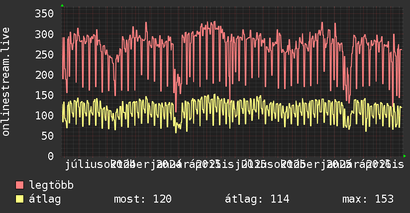The width and height of the screenshot is (410, 213).
Task: Click the most: 120 value
Action: pos(143,199)
